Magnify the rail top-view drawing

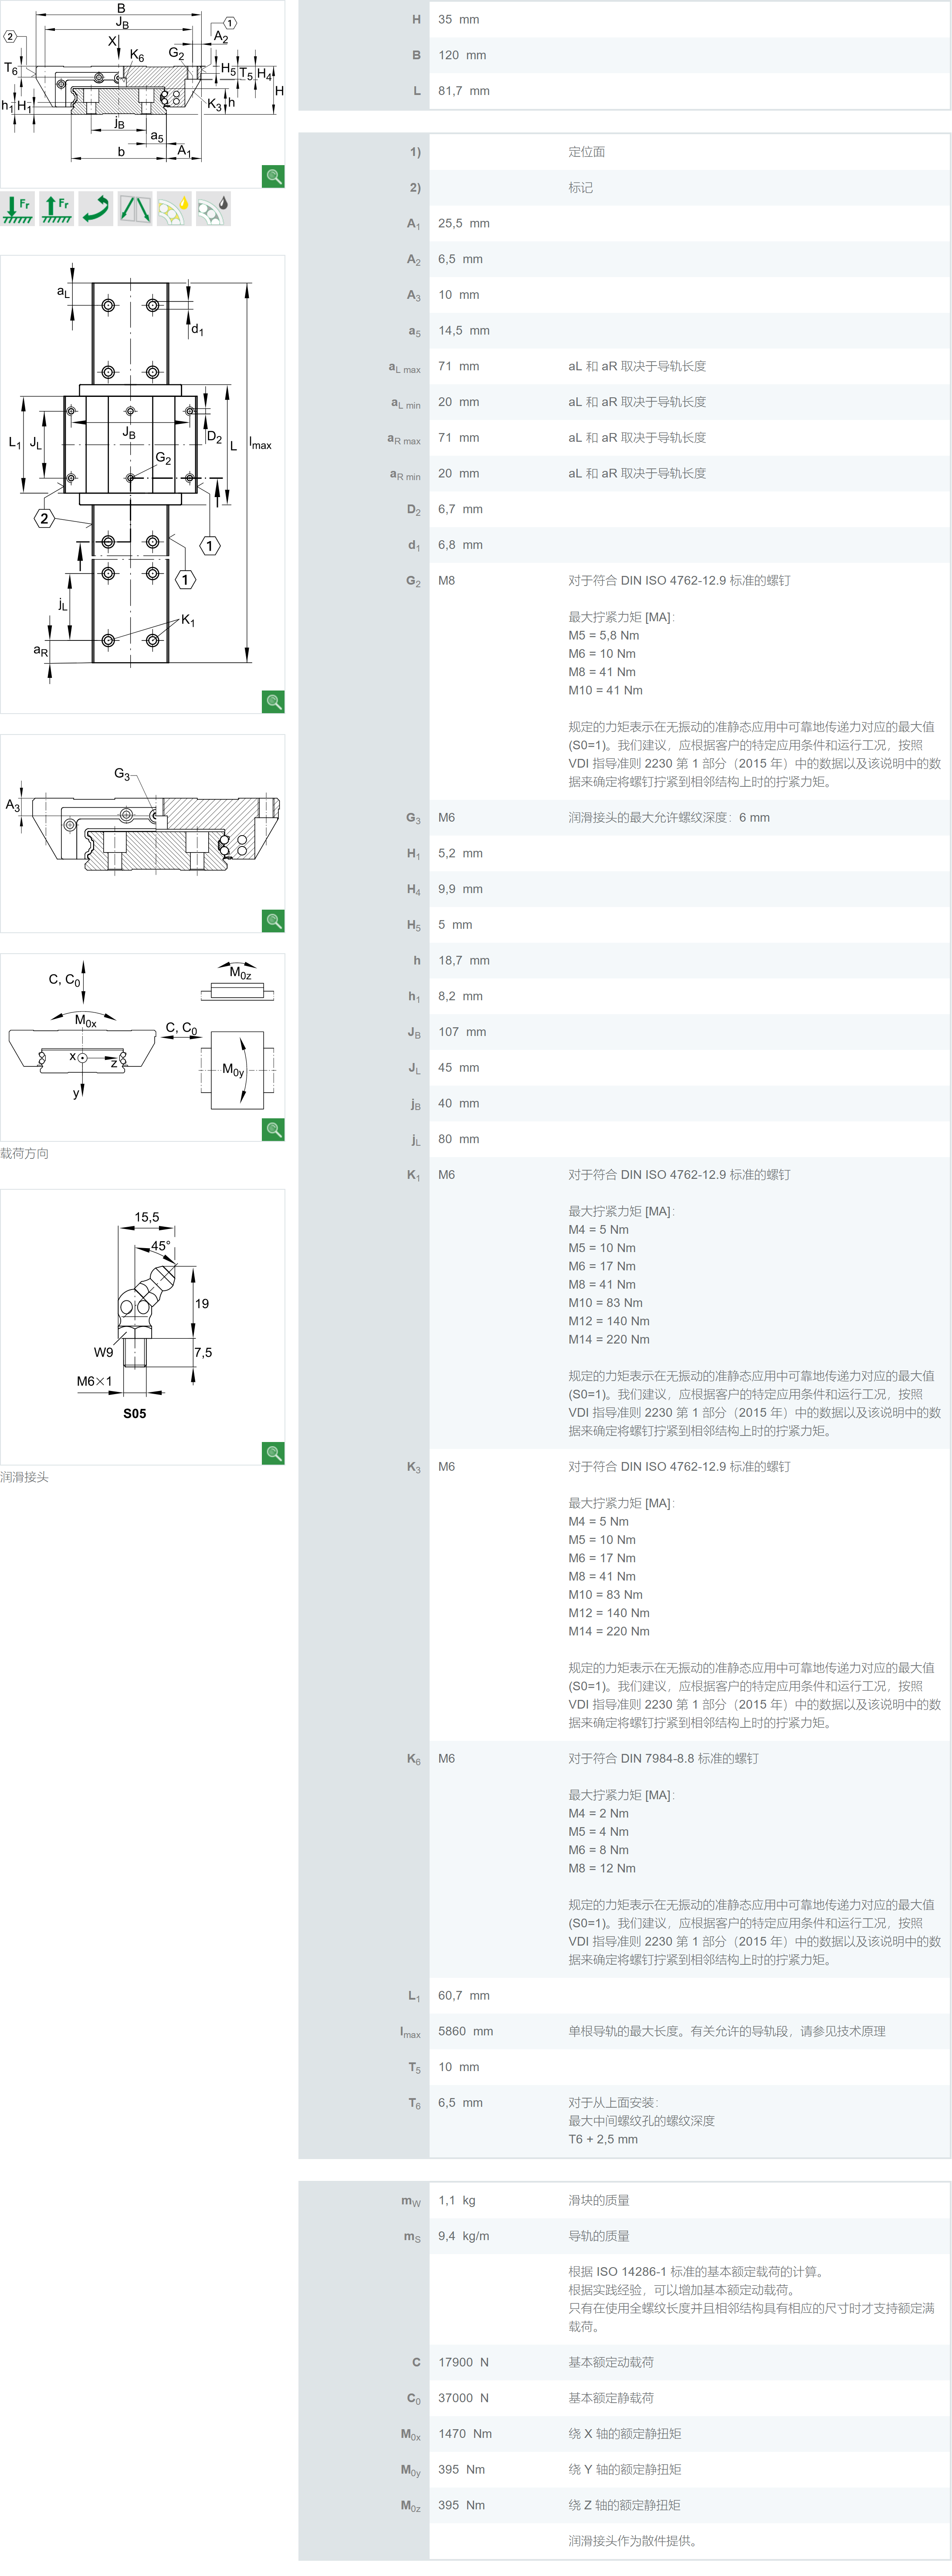(273, 701)
